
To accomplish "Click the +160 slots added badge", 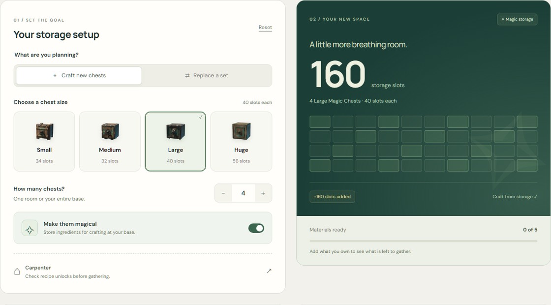I will click(x=332, y=197).
